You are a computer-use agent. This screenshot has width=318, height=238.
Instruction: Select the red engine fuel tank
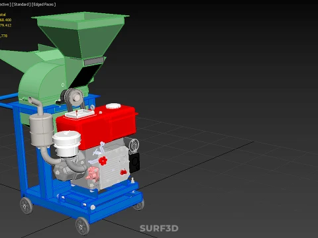pos(96,127)
